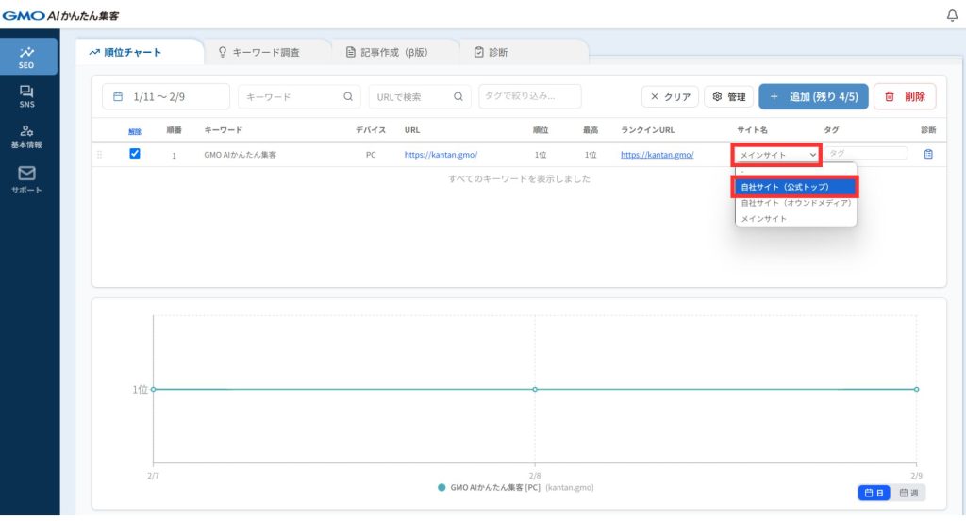Click the 1位 data point at 2/8
This screenshot has height=521, width=966.
coord(535,389)
